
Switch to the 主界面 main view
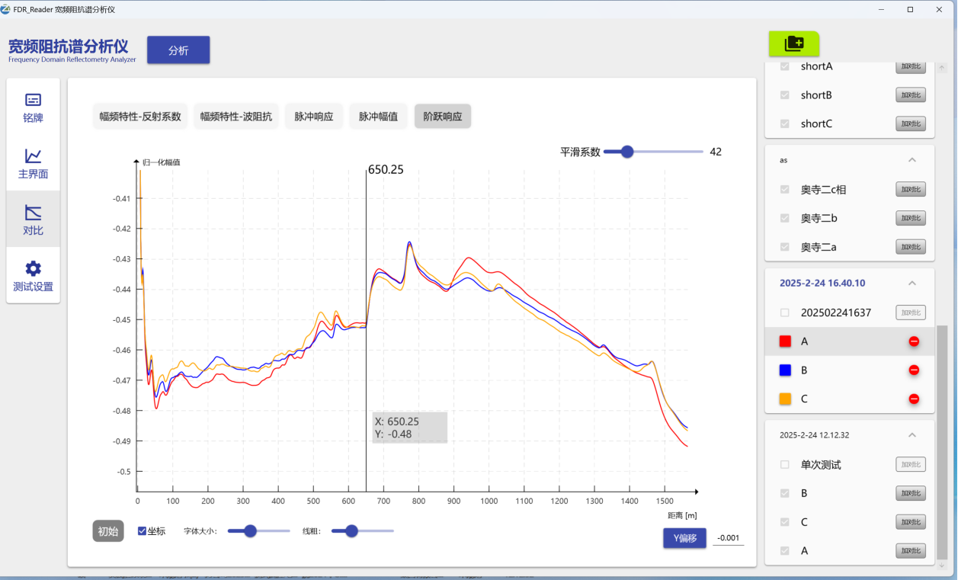(33, 162)
